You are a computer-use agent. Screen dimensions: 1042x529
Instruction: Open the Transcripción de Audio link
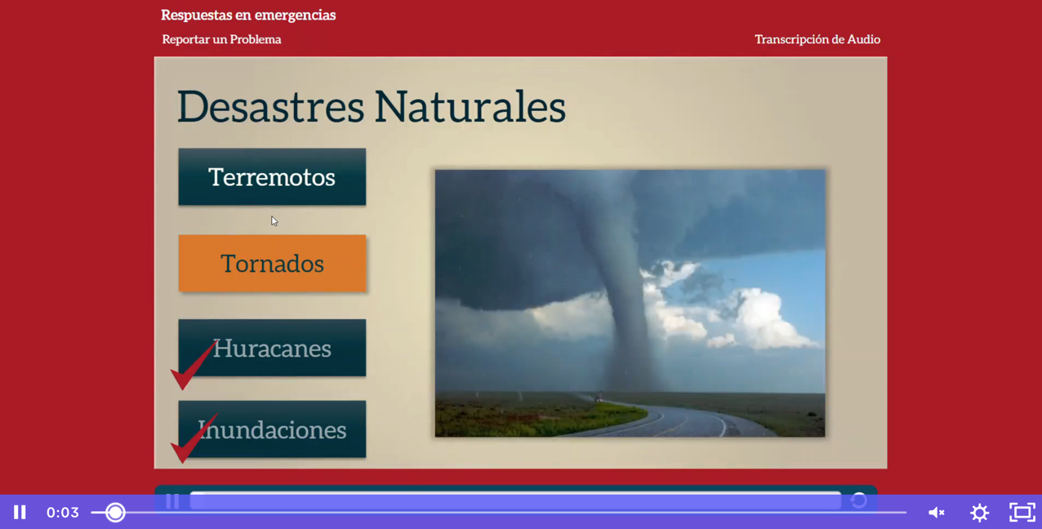817,39
